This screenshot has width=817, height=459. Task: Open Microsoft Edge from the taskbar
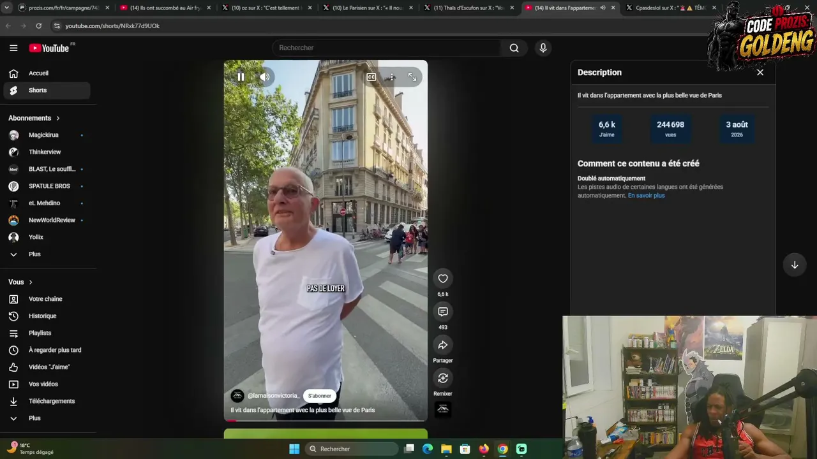428,449
